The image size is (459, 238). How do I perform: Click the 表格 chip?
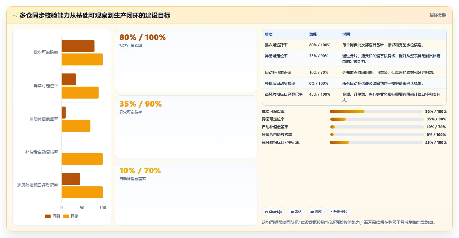click(x=296, y=212)
